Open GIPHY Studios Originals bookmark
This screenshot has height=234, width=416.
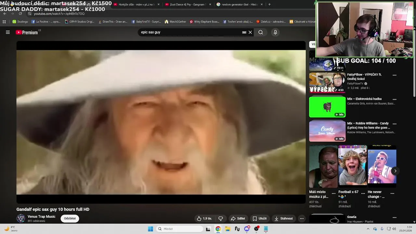[x=79, y=22]
